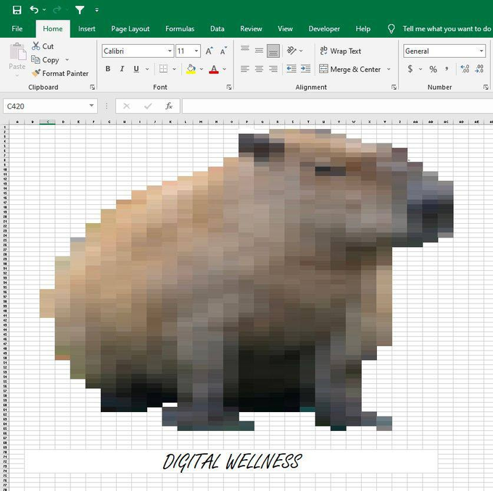Viewport: 493px width, 491px height.
Task: Click the Comma Style icon
Action: click(x=447, y=69)
